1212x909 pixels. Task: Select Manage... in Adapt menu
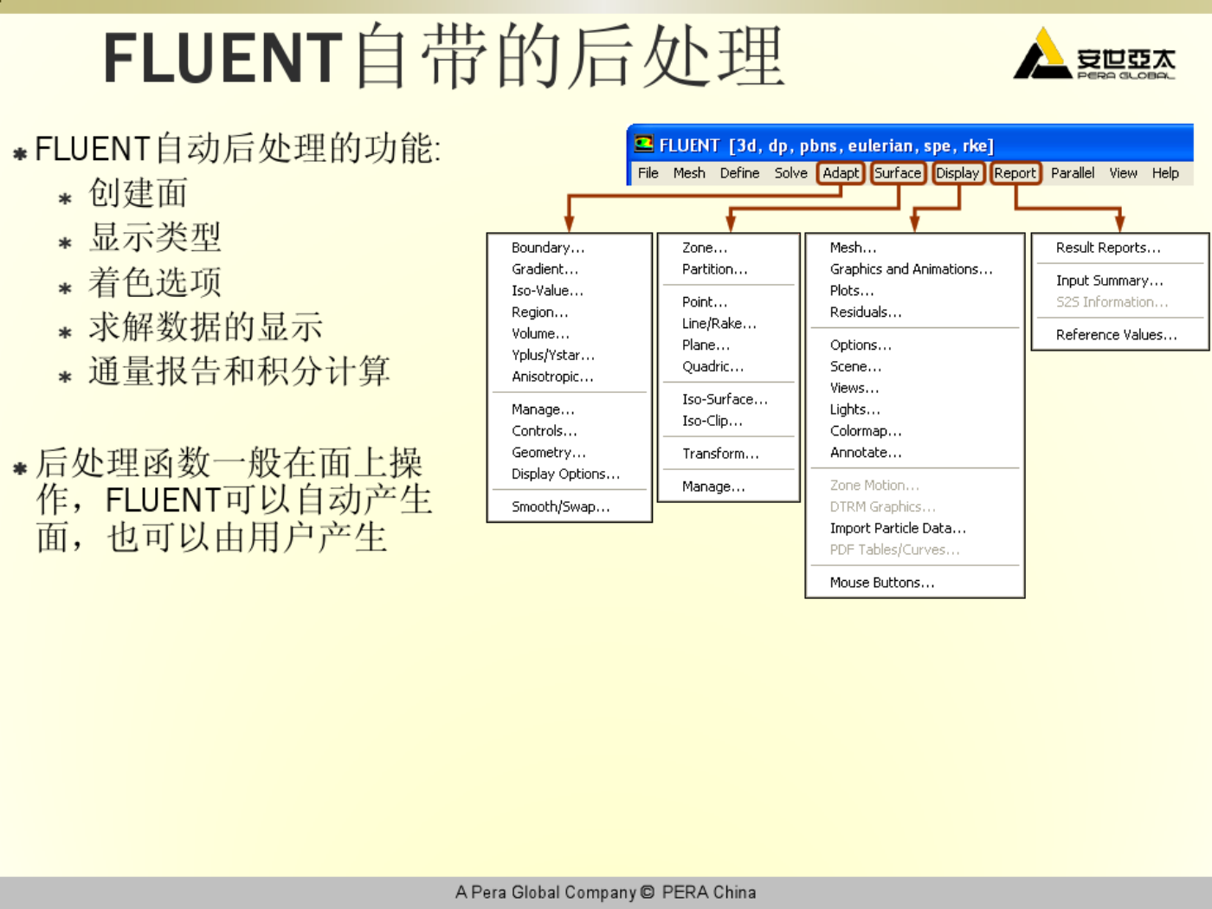click(543, 409)
